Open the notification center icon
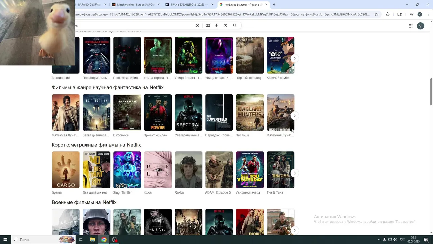The height and width of the screenshot is (244, 433). click(426, 240)
